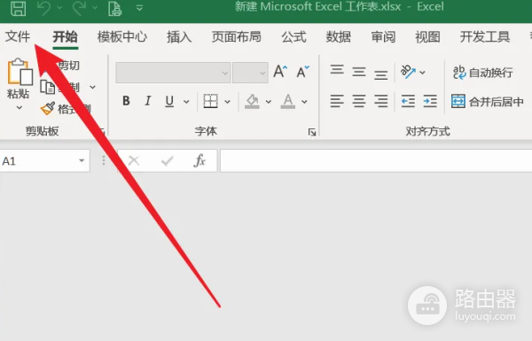Click the text orientation icon
Image resolution: width=532 pixels, height=341 pixels.
pos(408,72)
